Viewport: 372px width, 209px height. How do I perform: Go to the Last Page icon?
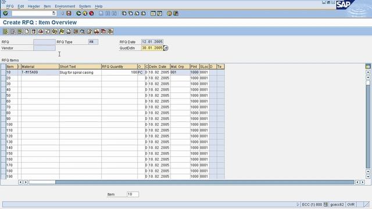click(x=144, y=13)
